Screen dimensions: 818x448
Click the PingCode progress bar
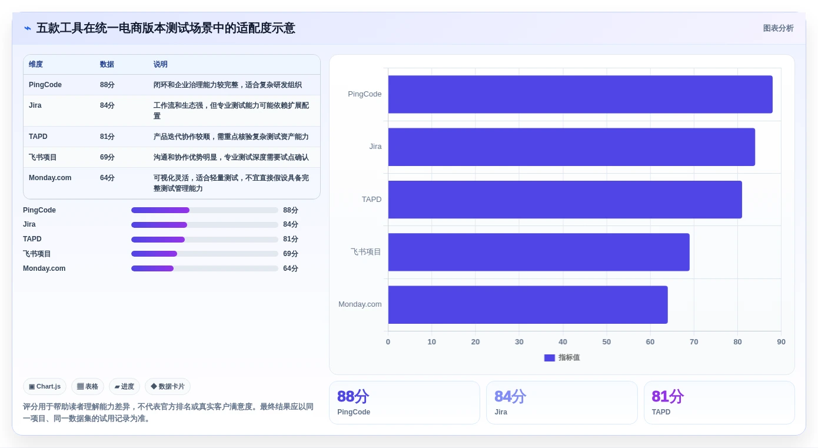205,210
